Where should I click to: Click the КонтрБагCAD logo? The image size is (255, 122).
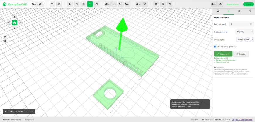pos(15,4)
